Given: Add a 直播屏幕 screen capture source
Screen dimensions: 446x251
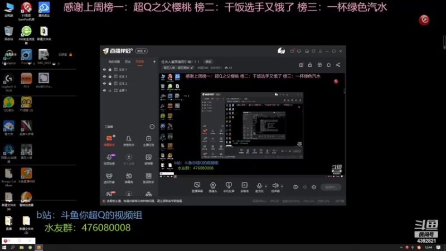Looking at the screenshot, I should click(197, 187).
